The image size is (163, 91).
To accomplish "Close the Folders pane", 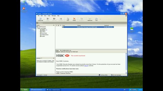I will click(54, 25).
